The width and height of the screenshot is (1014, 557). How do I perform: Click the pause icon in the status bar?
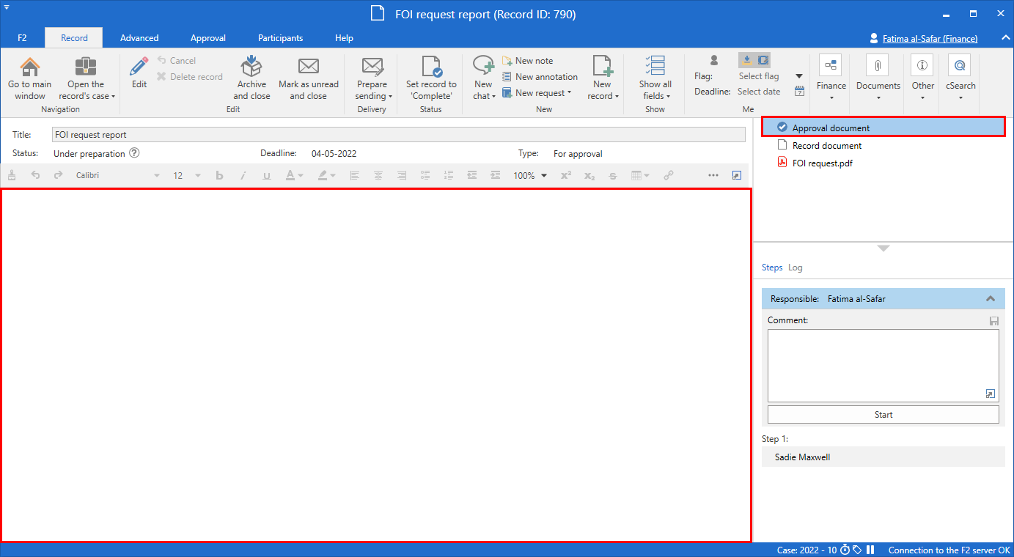(x=871, y=550)
